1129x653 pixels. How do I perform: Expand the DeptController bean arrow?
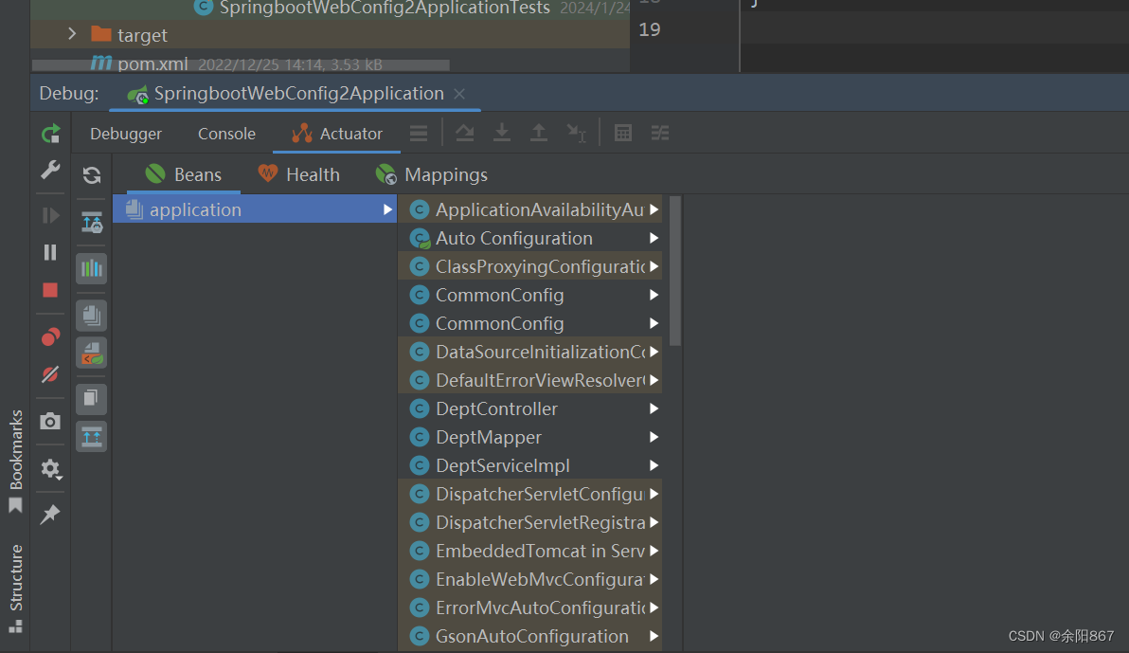coord(654,408)
